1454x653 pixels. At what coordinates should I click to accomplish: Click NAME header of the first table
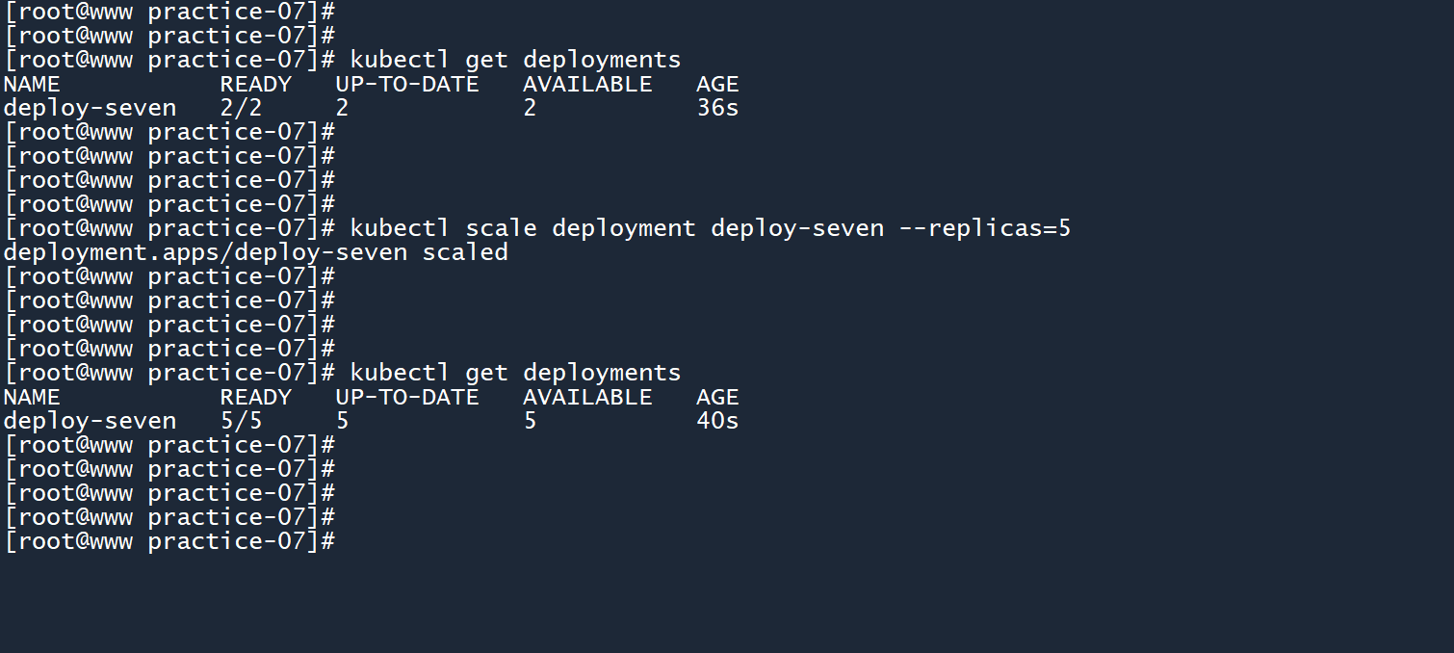[x=32, y=84]
